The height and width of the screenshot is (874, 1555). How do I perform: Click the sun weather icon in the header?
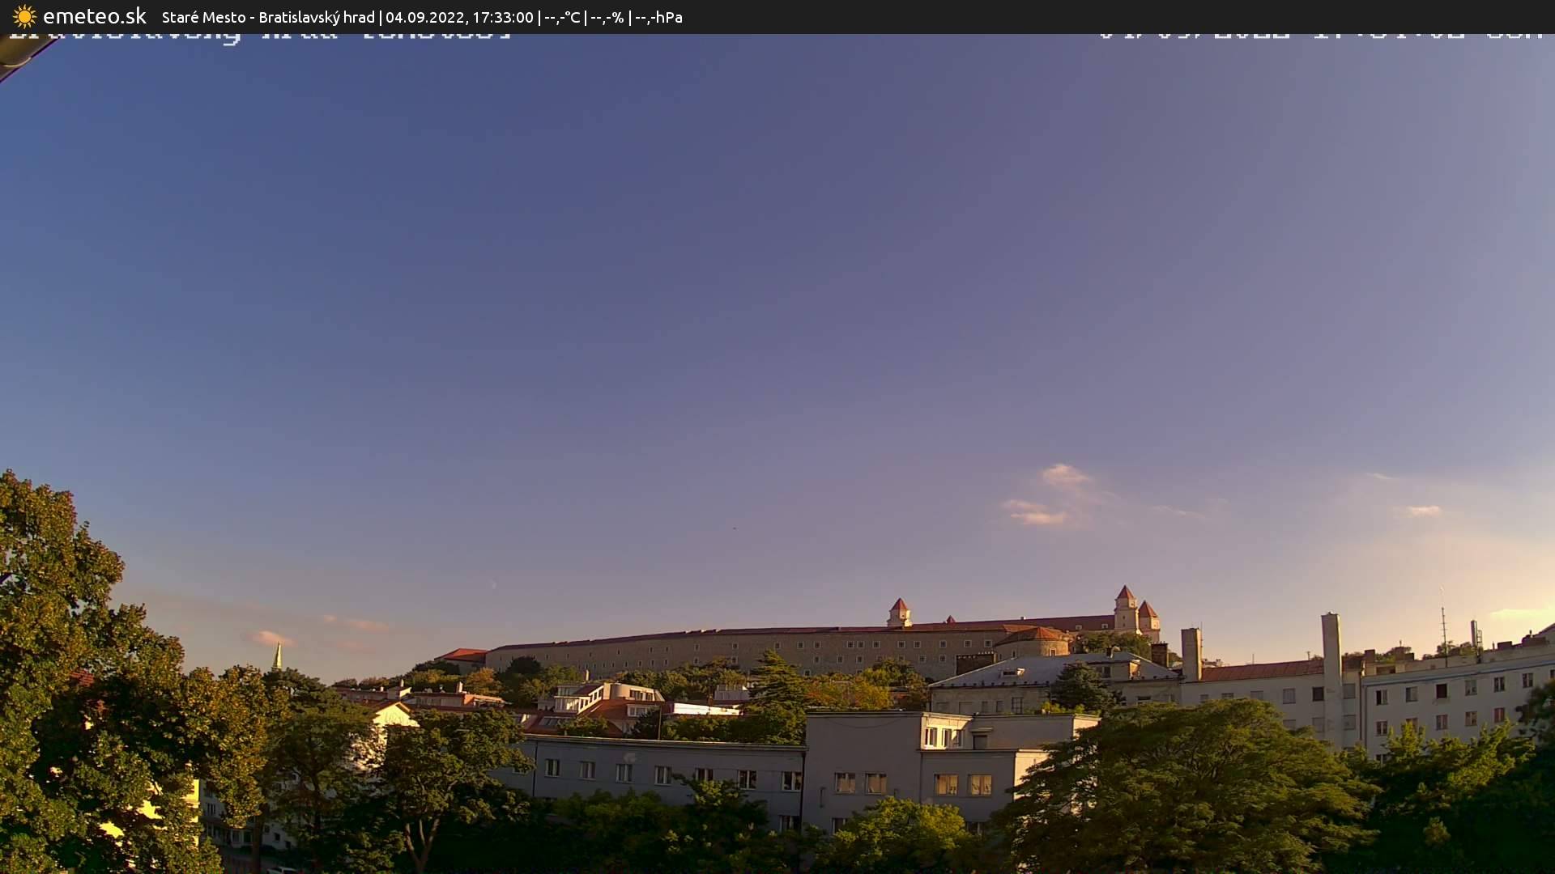coord(23,16)
